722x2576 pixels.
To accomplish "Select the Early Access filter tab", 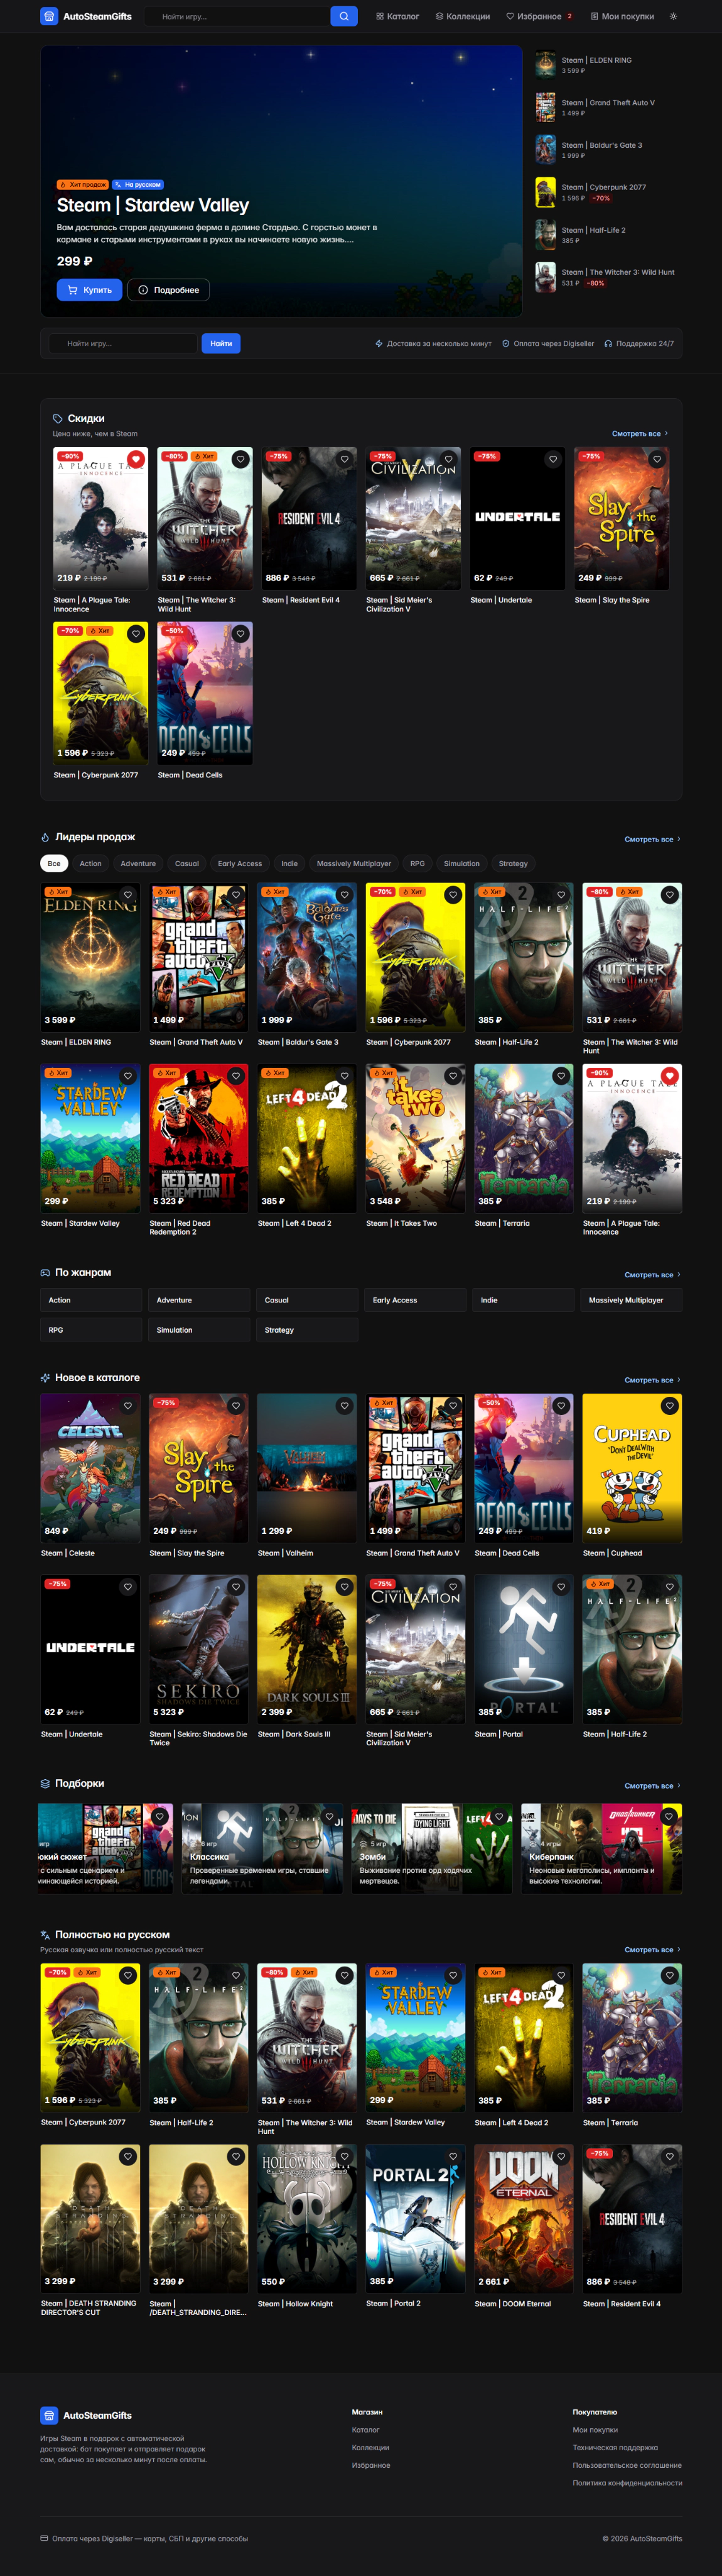I will click(x=240, y=864).
